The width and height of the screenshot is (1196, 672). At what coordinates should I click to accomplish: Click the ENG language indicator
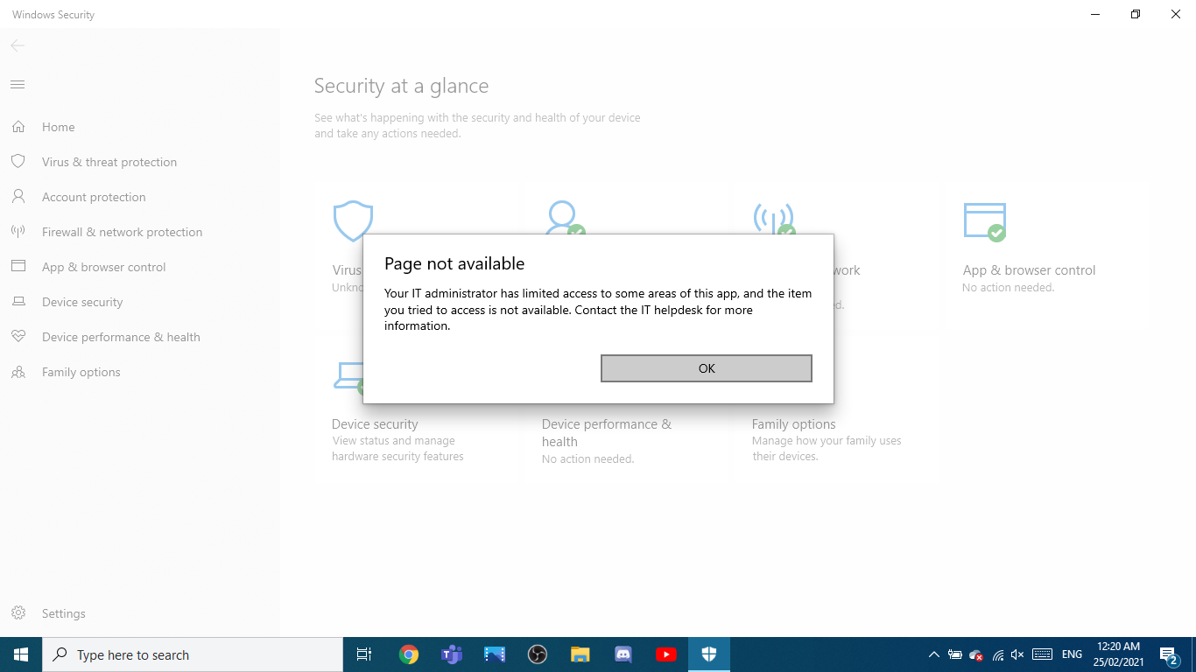(x=1072, y=654)
